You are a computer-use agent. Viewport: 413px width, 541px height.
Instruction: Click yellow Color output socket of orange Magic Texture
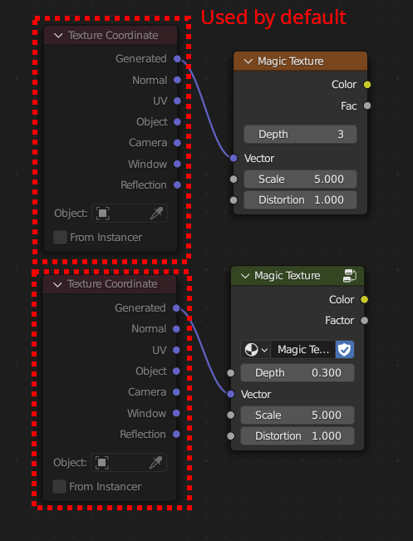point(367,85)
